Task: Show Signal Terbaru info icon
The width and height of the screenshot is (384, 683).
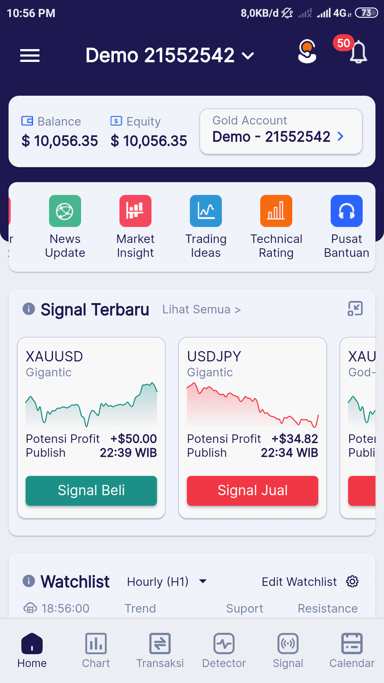Action: tap(29, 308)
